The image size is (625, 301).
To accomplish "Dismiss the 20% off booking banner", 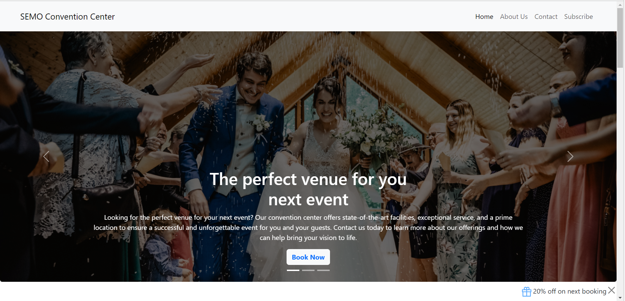I will coord(612,290).
